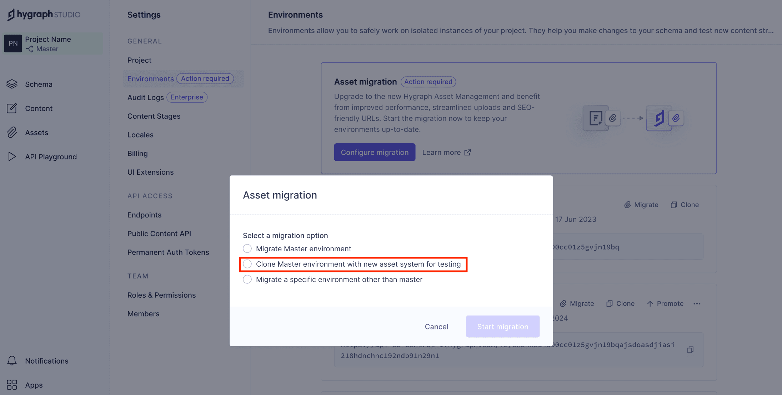The width and height of the screenshot is (782, 395).
Task: Open more options via the ellipsis menu
Action: [697, 303]
